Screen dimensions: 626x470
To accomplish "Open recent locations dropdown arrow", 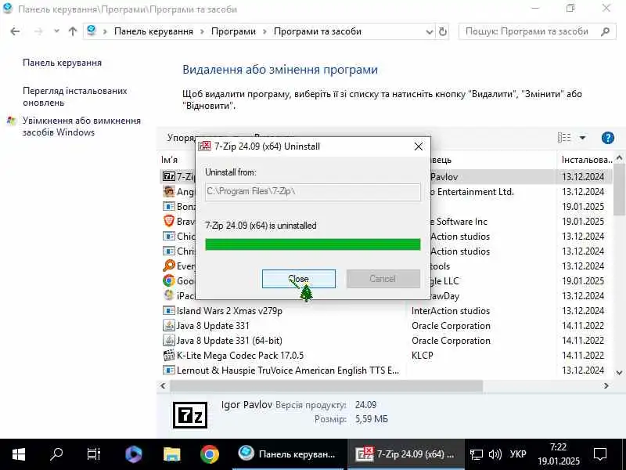I will tap(56, 31).
